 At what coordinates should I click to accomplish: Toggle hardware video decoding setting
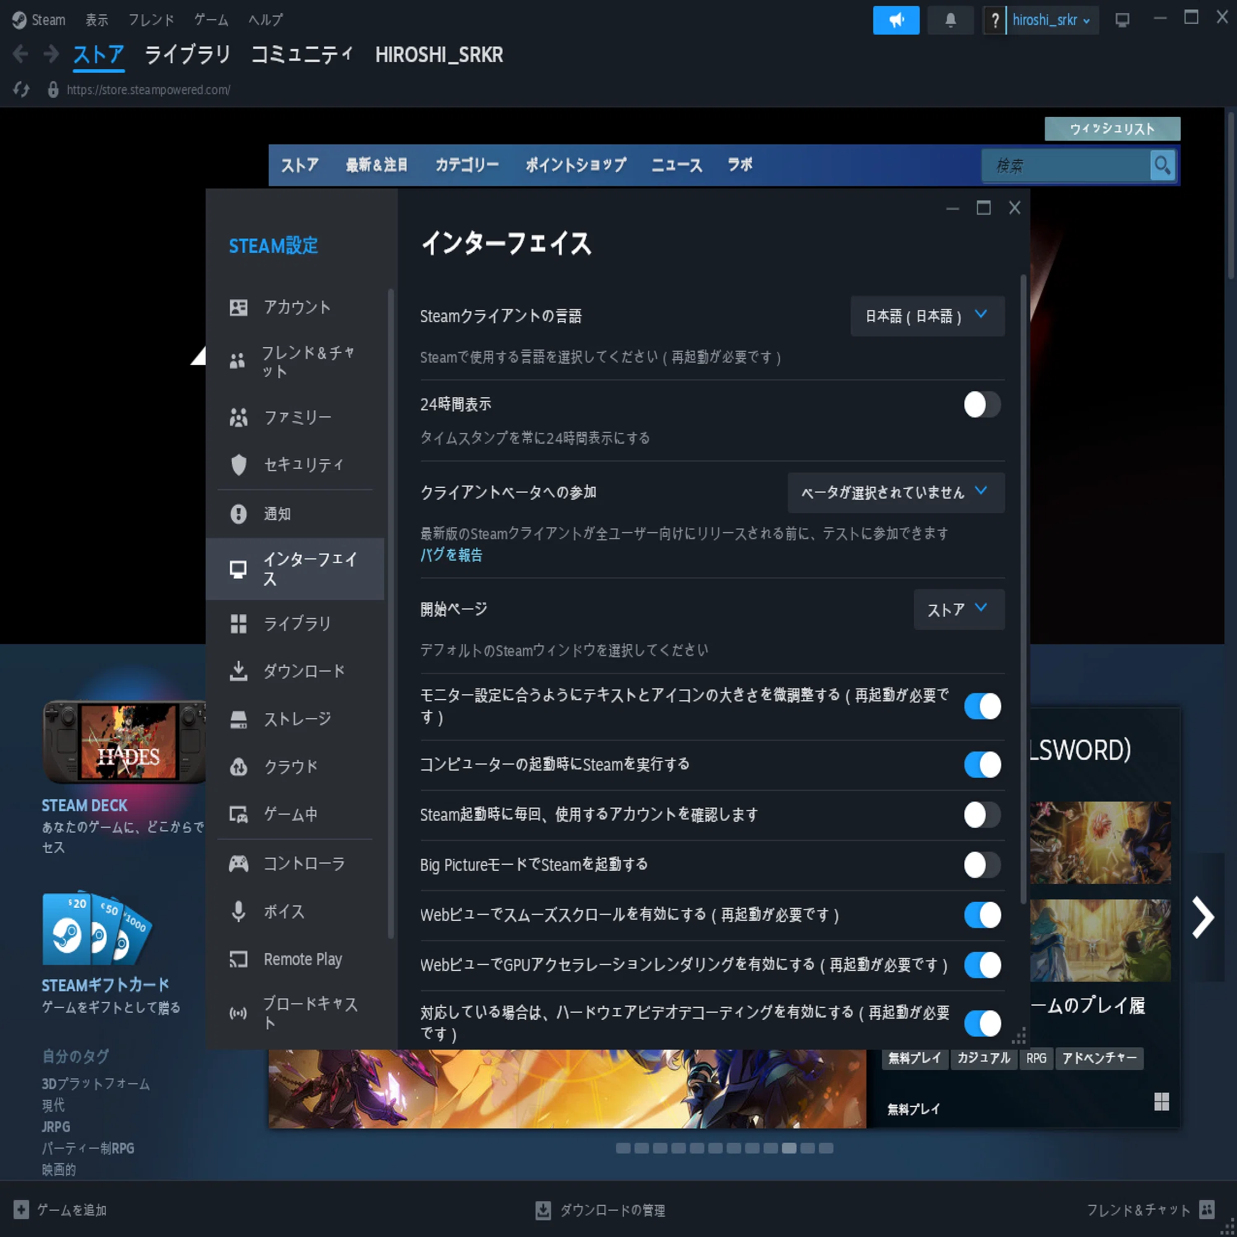tap(982, 1023)
